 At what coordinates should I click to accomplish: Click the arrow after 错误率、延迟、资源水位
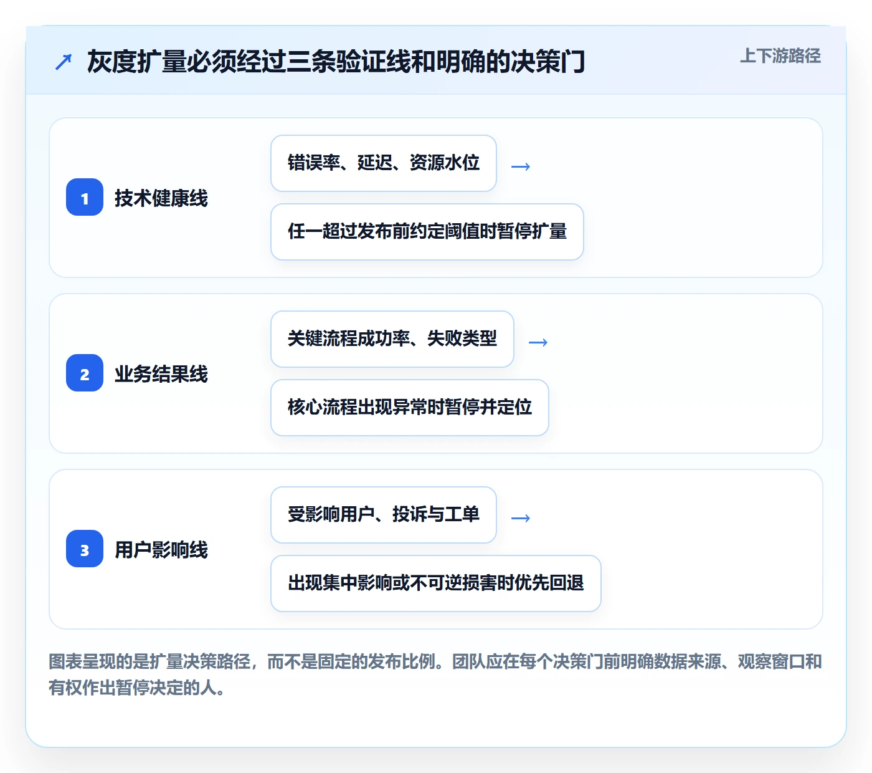point(521,166)
